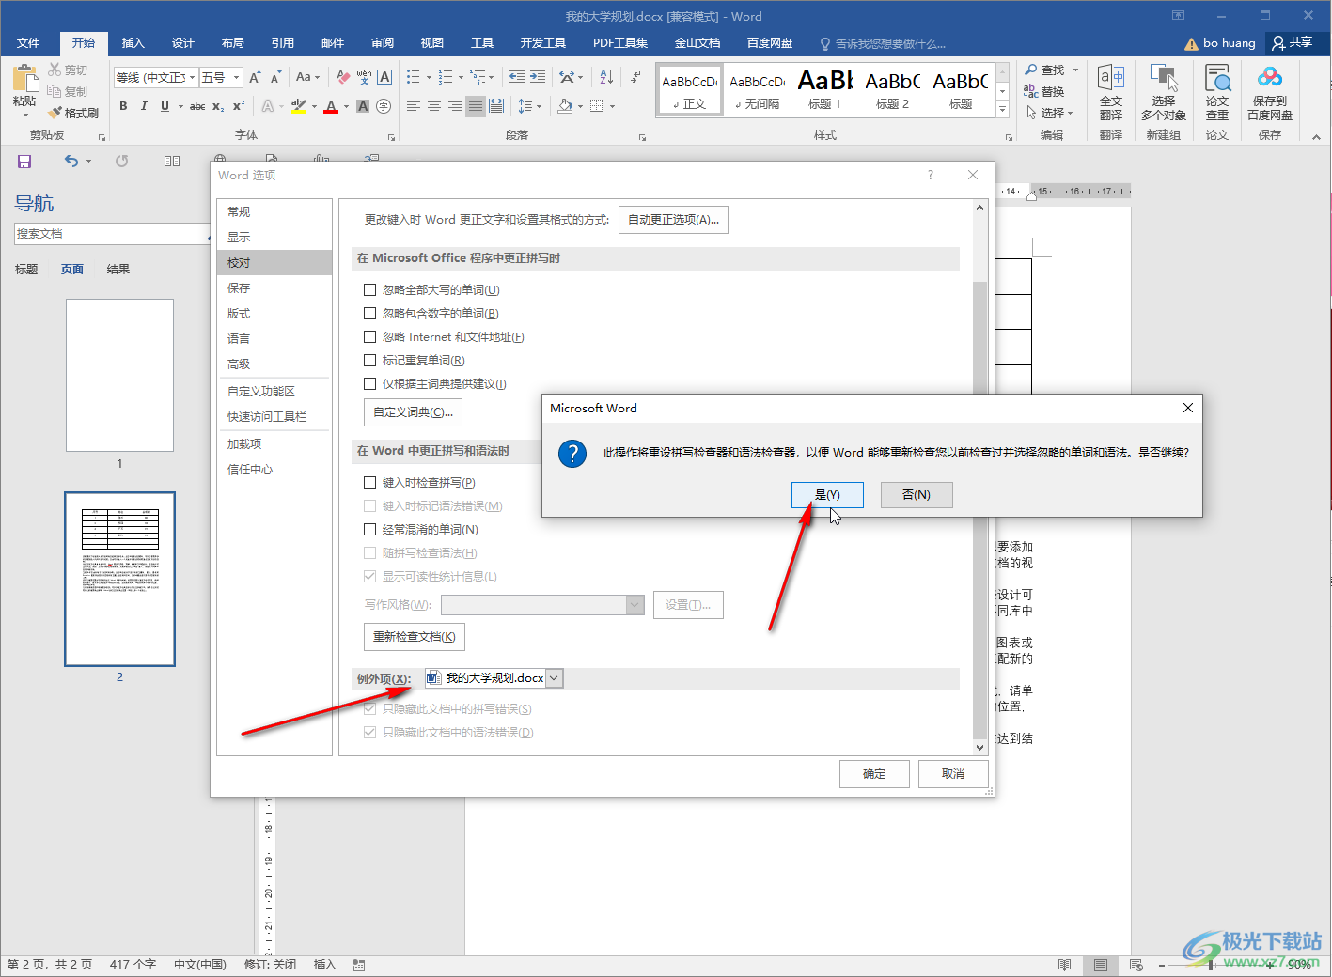Toggle Bold formatting in the ribbon
1332x977 pixels.
[x=123, y=106]
